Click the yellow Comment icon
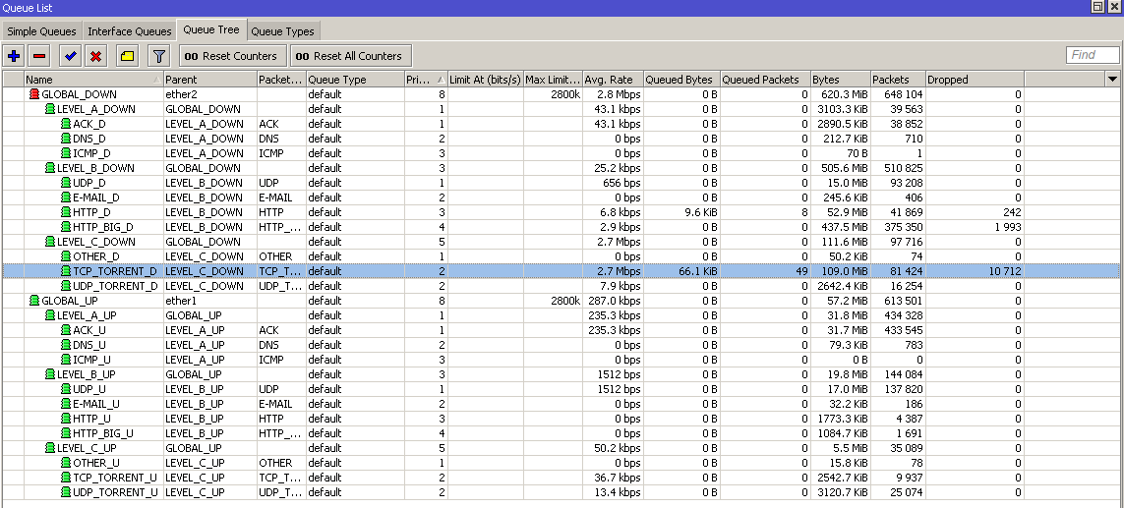Screen dimensions: 1124x508 point(128,56)
